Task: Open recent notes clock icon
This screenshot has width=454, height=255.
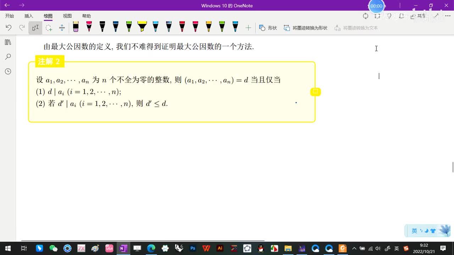Action: [8, 71]
